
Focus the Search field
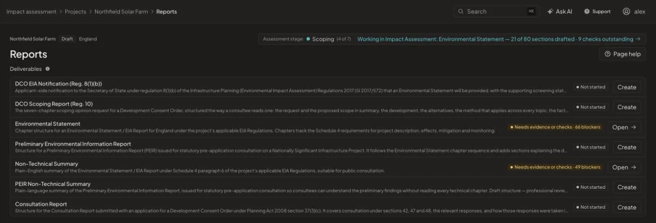[x=496, y=11]
